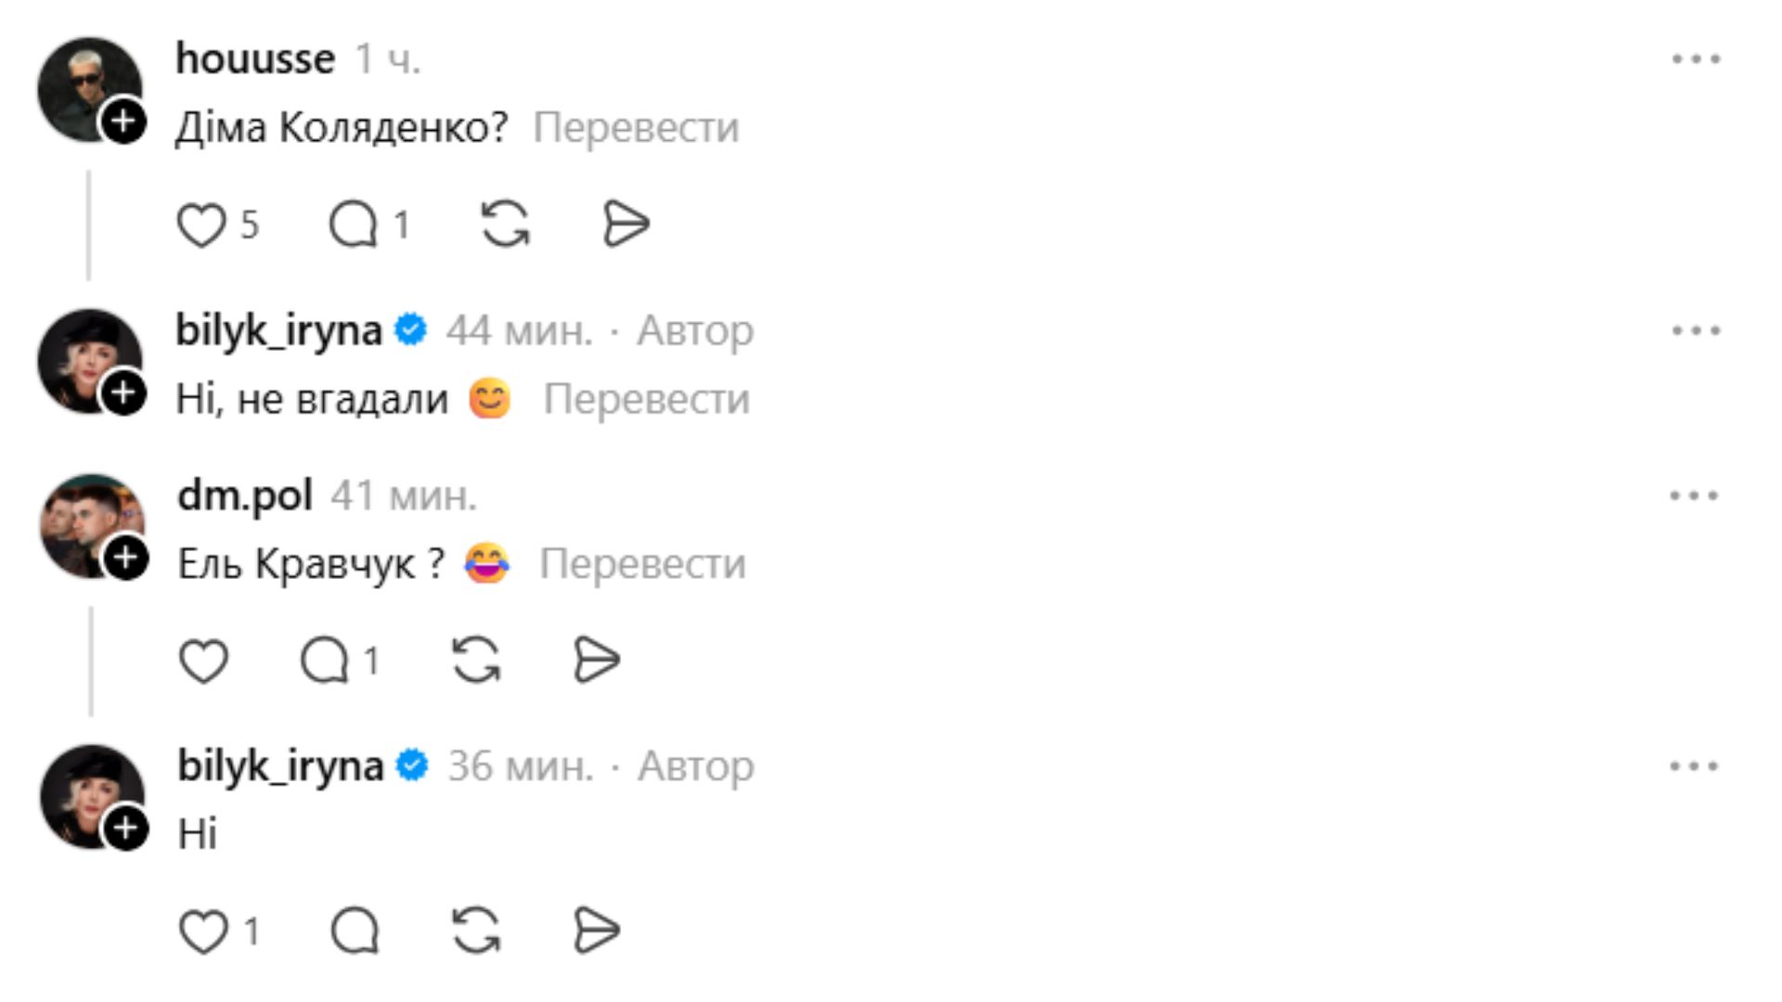Screen dimensions: 1782x1002
Task: Repost dm.pol's comment
Action: click(476, 662)
